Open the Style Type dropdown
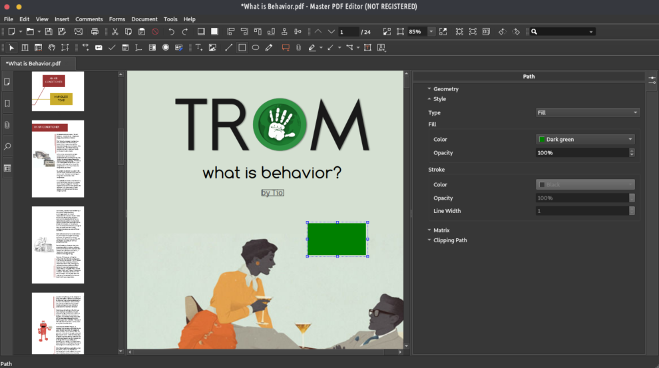Screen dimensions: 659x368 click(x=588, y=112)
